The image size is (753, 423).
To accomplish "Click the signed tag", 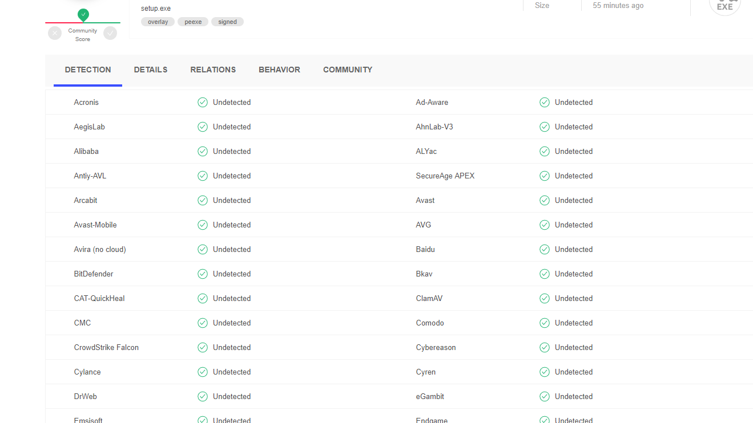I will 227,22.
